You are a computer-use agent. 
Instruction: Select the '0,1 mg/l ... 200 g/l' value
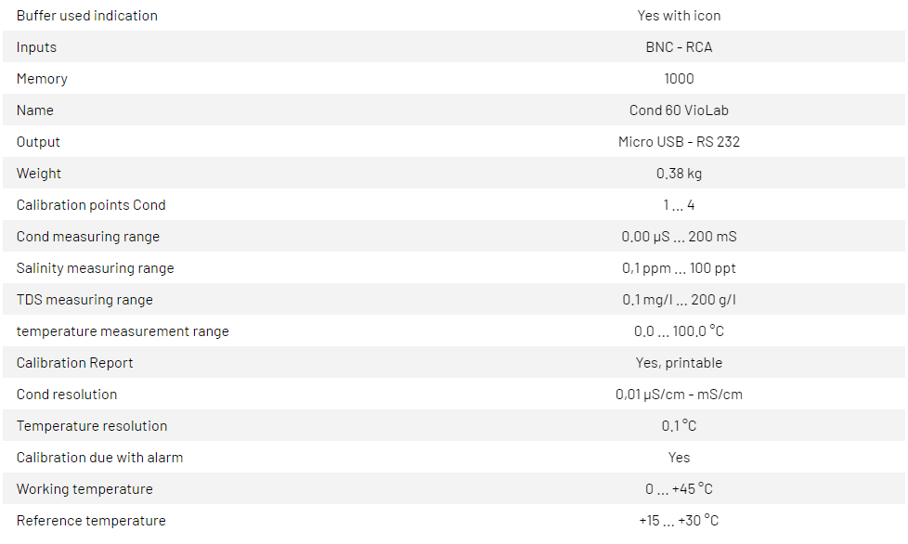679,300
